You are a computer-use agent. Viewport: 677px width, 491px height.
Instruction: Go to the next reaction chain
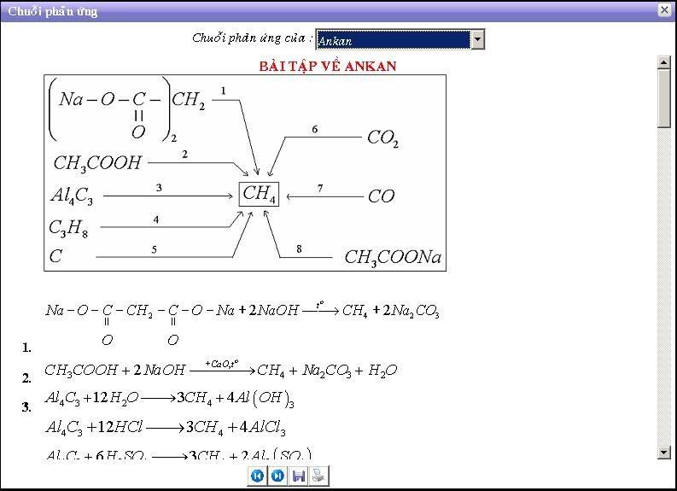tap(277, 476)
